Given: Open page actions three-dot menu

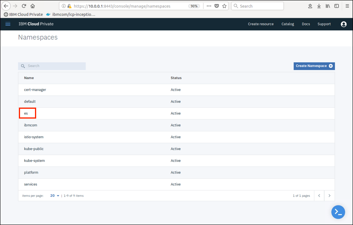Looking at the screenshot, I should click(209, 6).
